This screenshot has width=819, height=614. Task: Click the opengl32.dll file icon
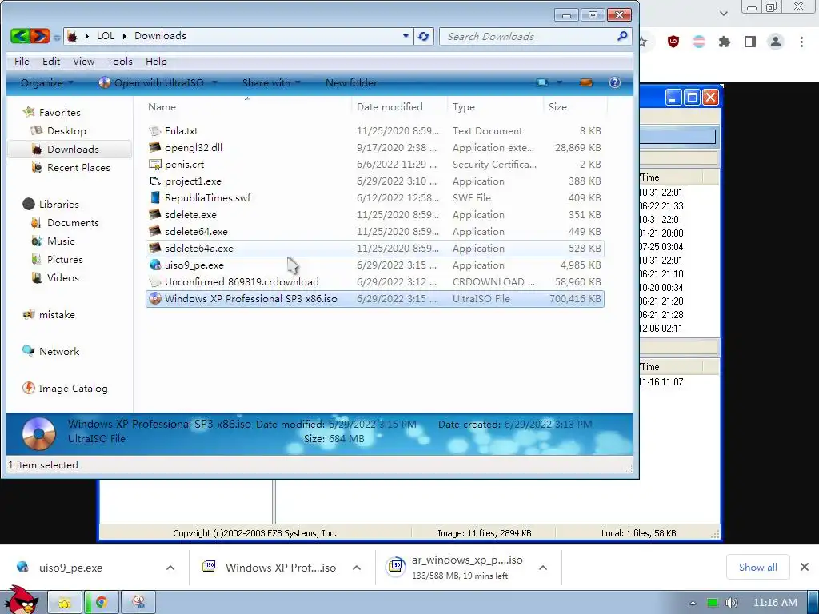point(154,147)
